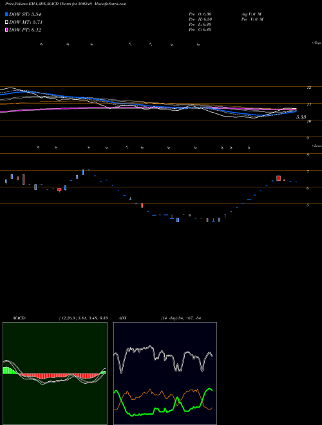Click the blue DOW ST legend swatch
This screenshot has width=322, height=425.
click(x=6, y=14)
